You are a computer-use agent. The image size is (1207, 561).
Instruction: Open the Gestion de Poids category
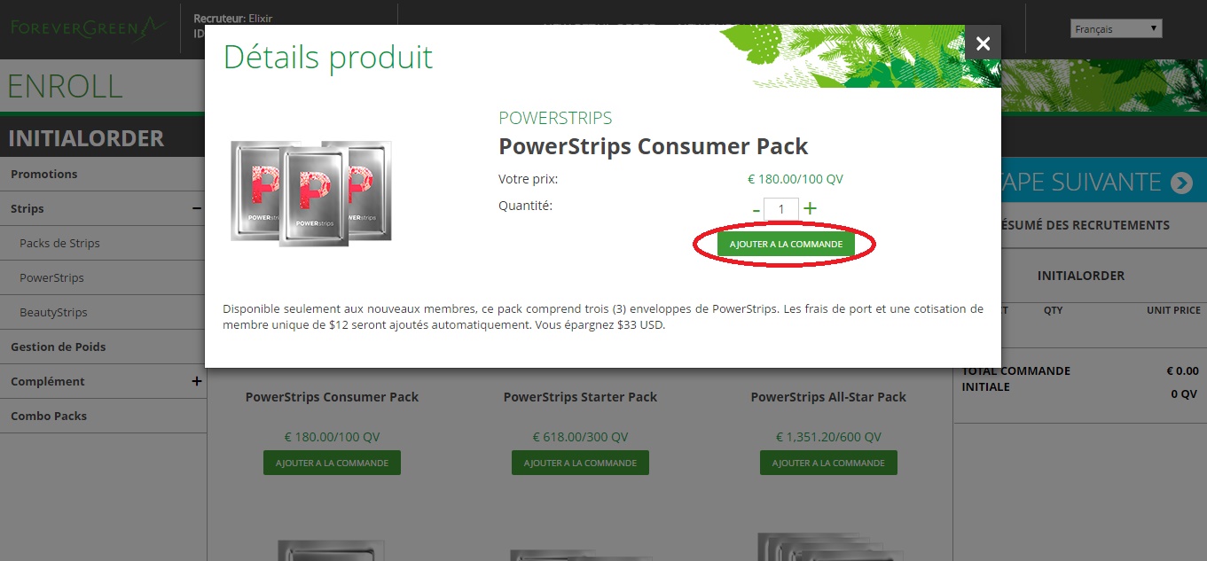point(58,347)
